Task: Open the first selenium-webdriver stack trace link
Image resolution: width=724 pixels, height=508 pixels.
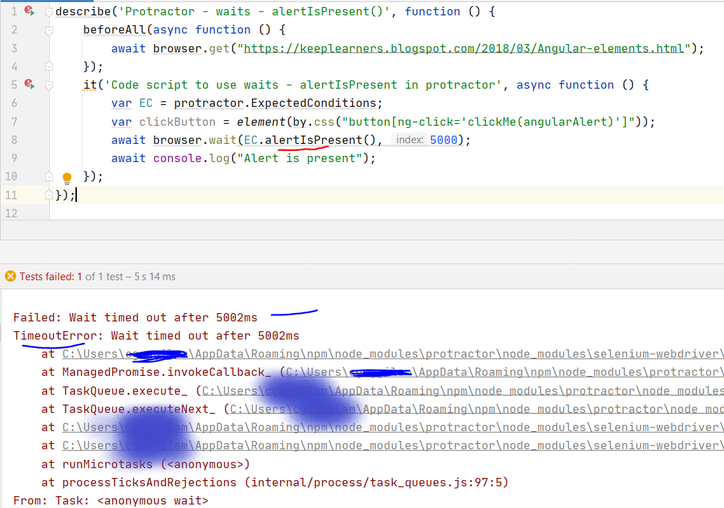Action: 280,354
